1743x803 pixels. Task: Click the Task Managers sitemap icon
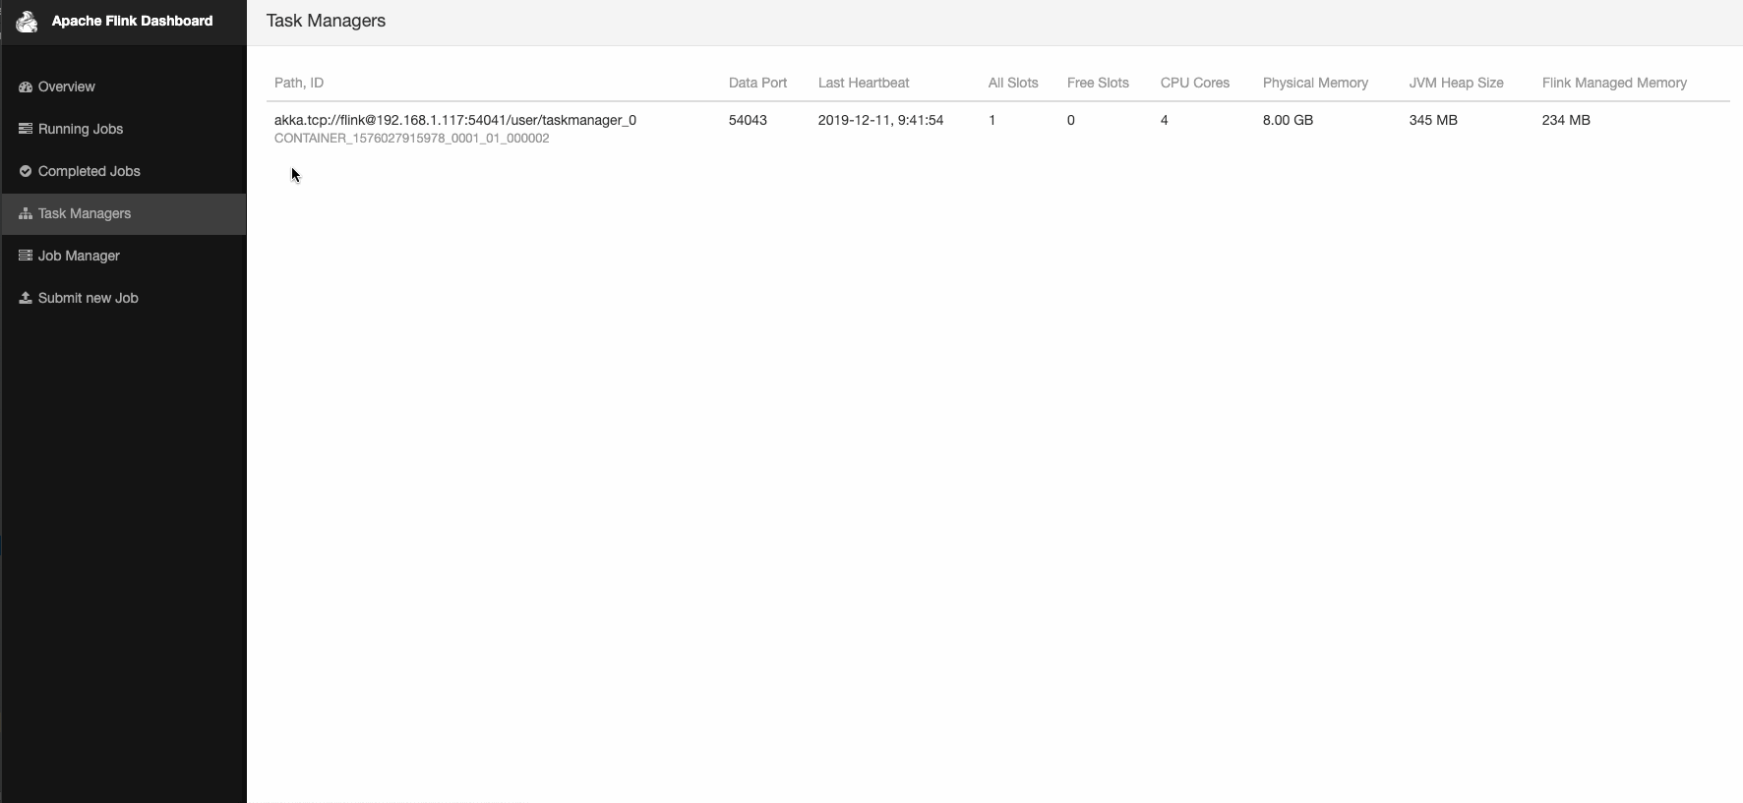point(26,213)
